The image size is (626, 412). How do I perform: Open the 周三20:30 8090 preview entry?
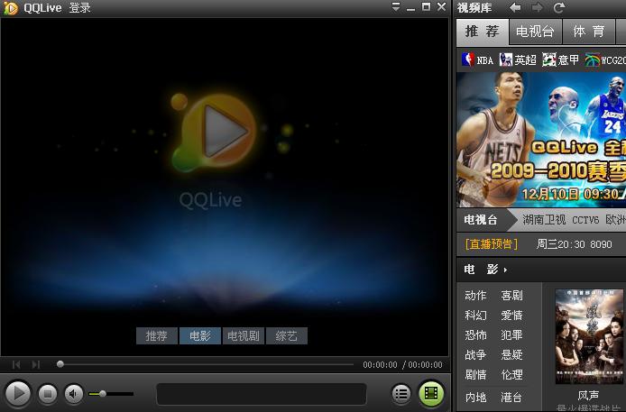click(574, 244)
